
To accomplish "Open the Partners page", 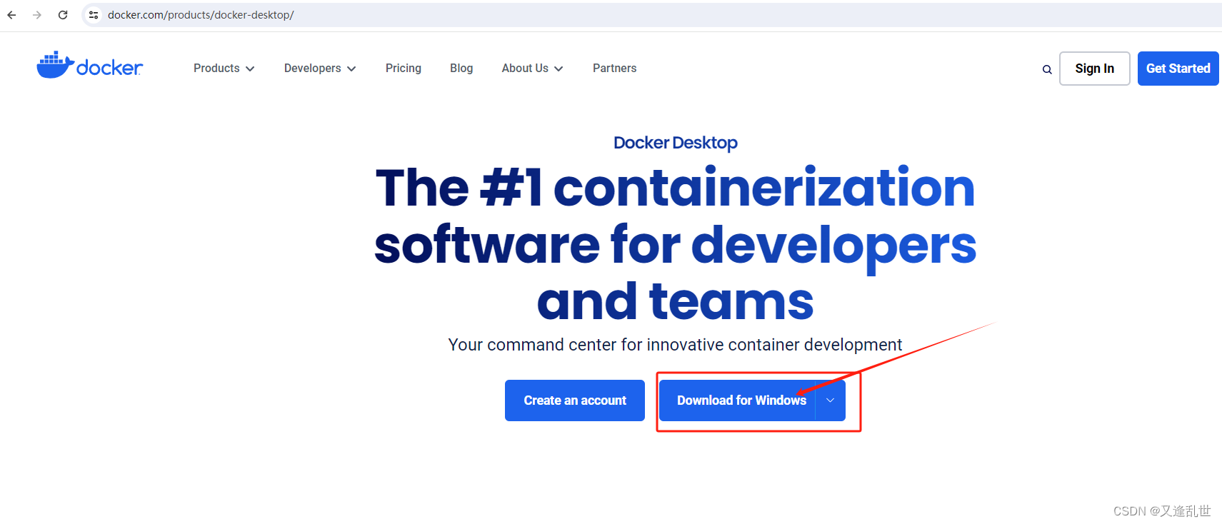I will [614, 69].
